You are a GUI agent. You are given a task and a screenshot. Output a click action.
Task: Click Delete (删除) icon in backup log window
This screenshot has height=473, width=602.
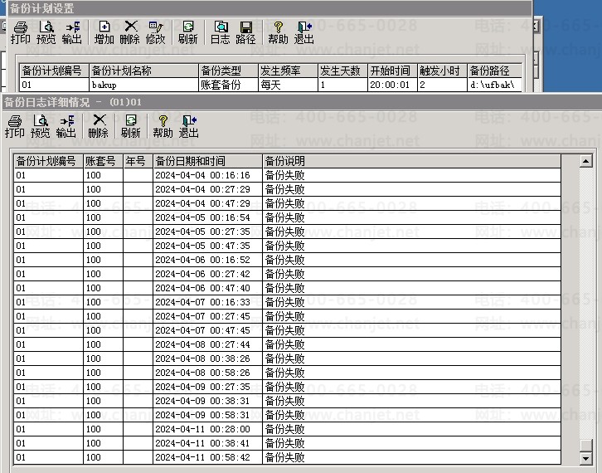pyautogui.click(x=99, y=126)
